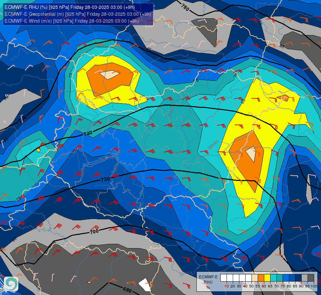The height and width of the screenshot is (295, 321).
Task: Click the 700 geopotential contour label
Action: tap(94, 232)
